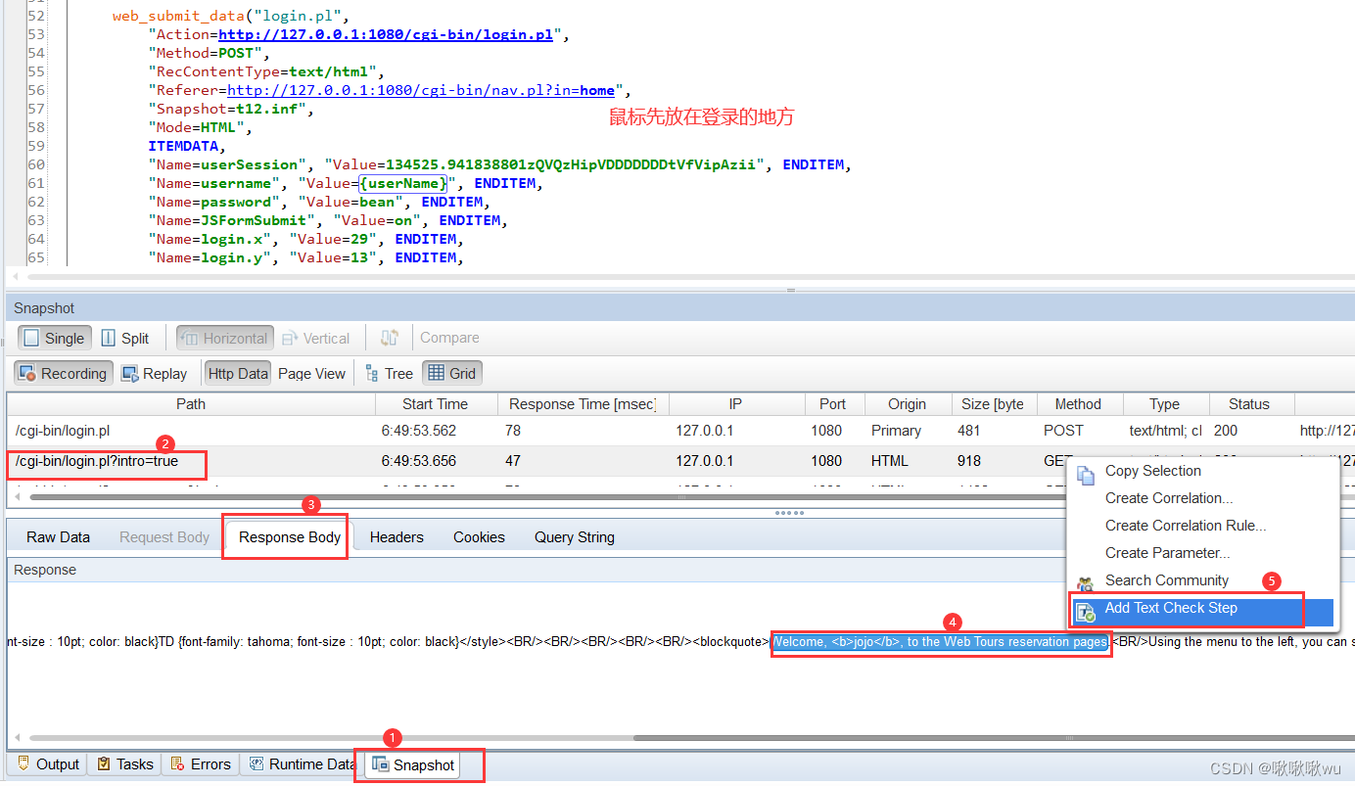Display snapshot data as Tree
The image size is (1355, 786).
pos(389,373)
